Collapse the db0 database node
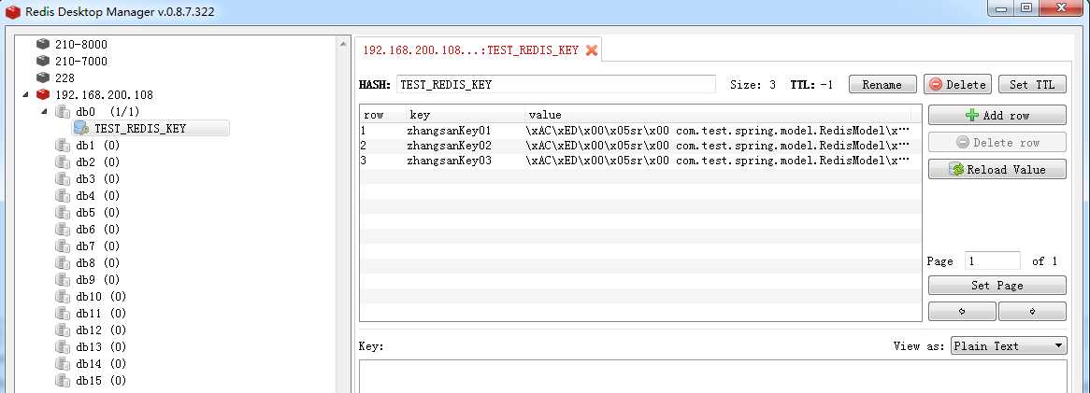1090x393 pixels. [x=44, y=111]
